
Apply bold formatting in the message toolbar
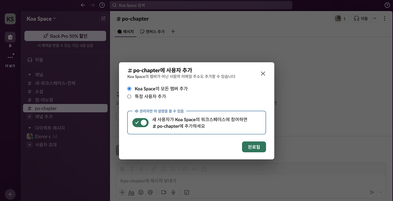[122, 169]
